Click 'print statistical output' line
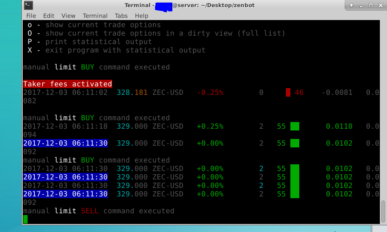Screen dimensions: 387x232 [90, 42]
